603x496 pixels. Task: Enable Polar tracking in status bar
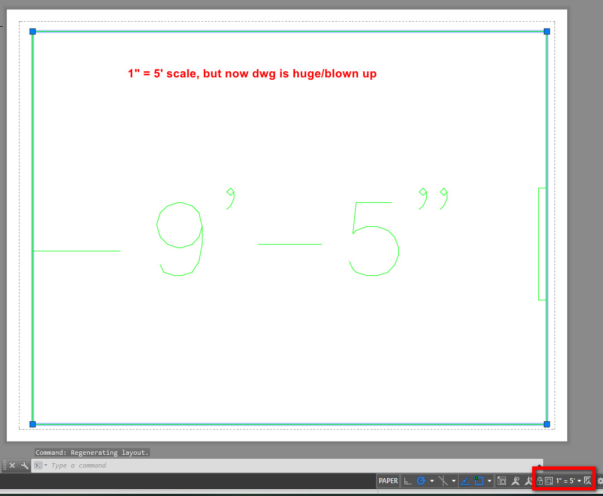(421, 480)
